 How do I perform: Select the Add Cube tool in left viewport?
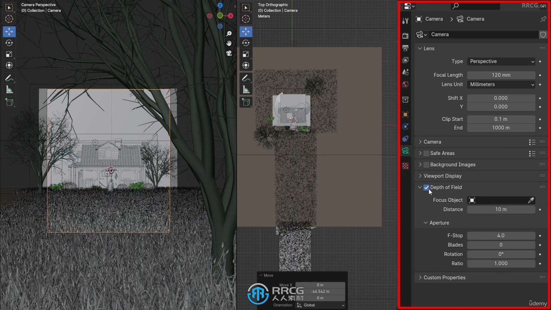point(9,102)
